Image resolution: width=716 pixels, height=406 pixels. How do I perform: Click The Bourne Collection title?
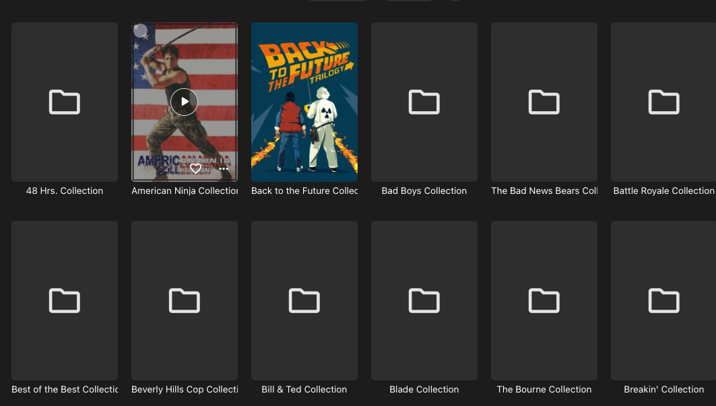(544, 390)
